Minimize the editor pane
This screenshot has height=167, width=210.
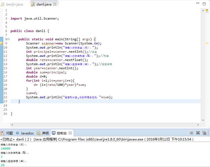(x=198, y=3)
